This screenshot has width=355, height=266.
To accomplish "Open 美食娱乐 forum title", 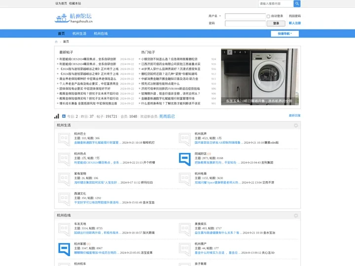I will (x=201, y=224).
